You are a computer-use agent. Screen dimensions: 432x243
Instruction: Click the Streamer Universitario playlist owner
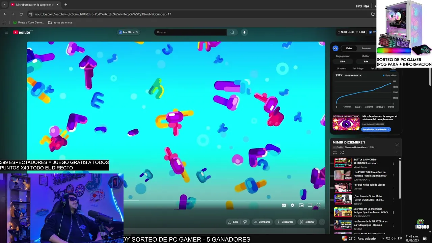pyautogui.click(x=355, y=147)
